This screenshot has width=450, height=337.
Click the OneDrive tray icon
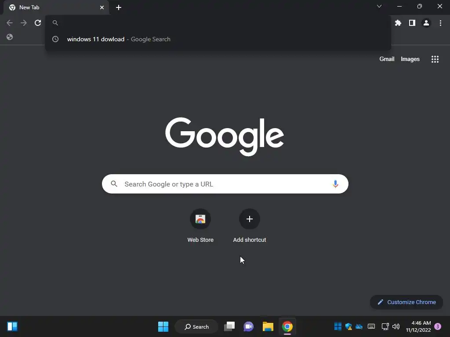pos(359,326)
